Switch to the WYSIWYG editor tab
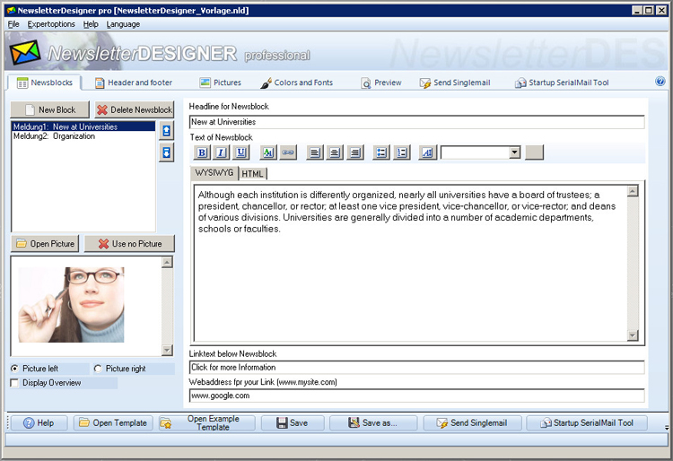The image size is (673, 461). (x=214, y=173)
